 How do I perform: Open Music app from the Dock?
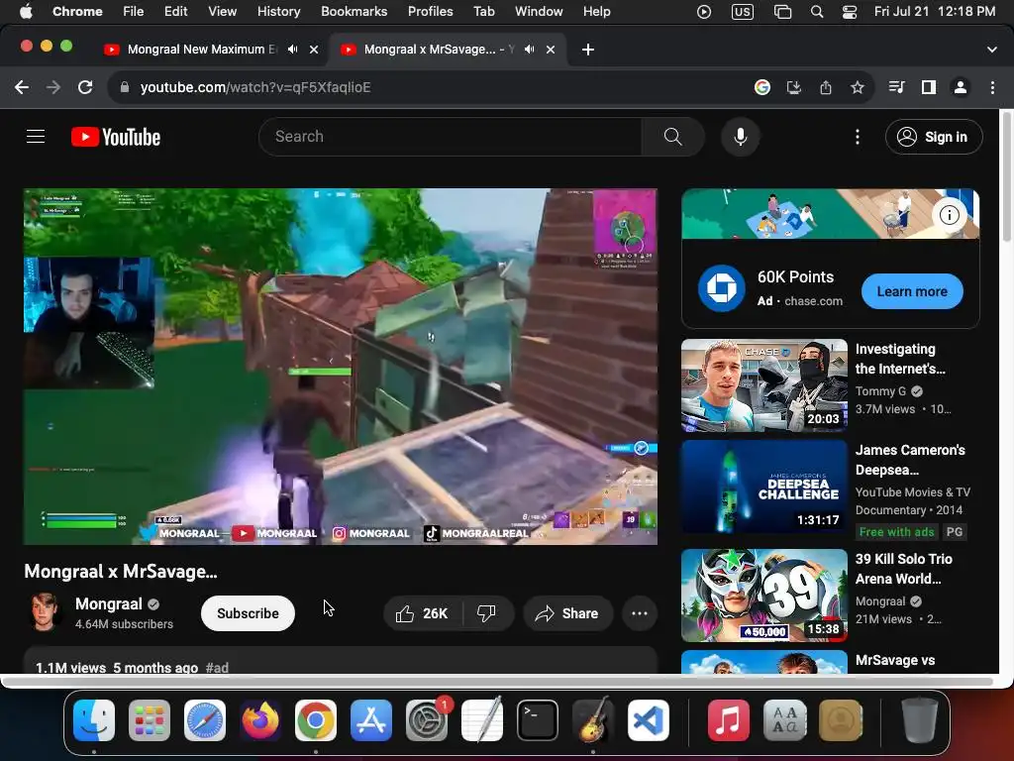pos(728,719)
